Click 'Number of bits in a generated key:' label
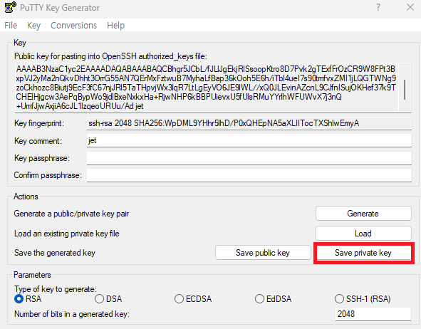 72,314
